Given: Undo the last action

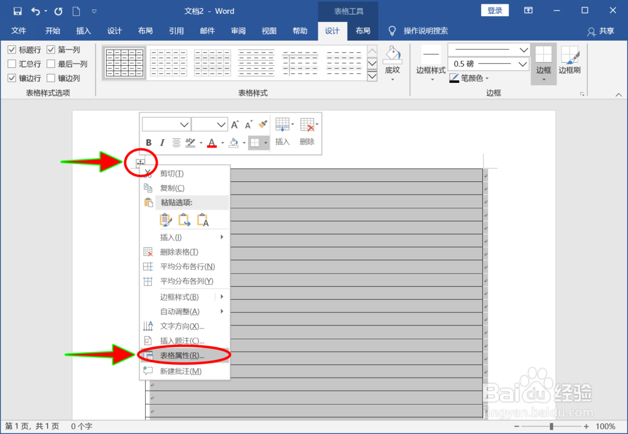Looking at the screenshot, I should (36, 11).
